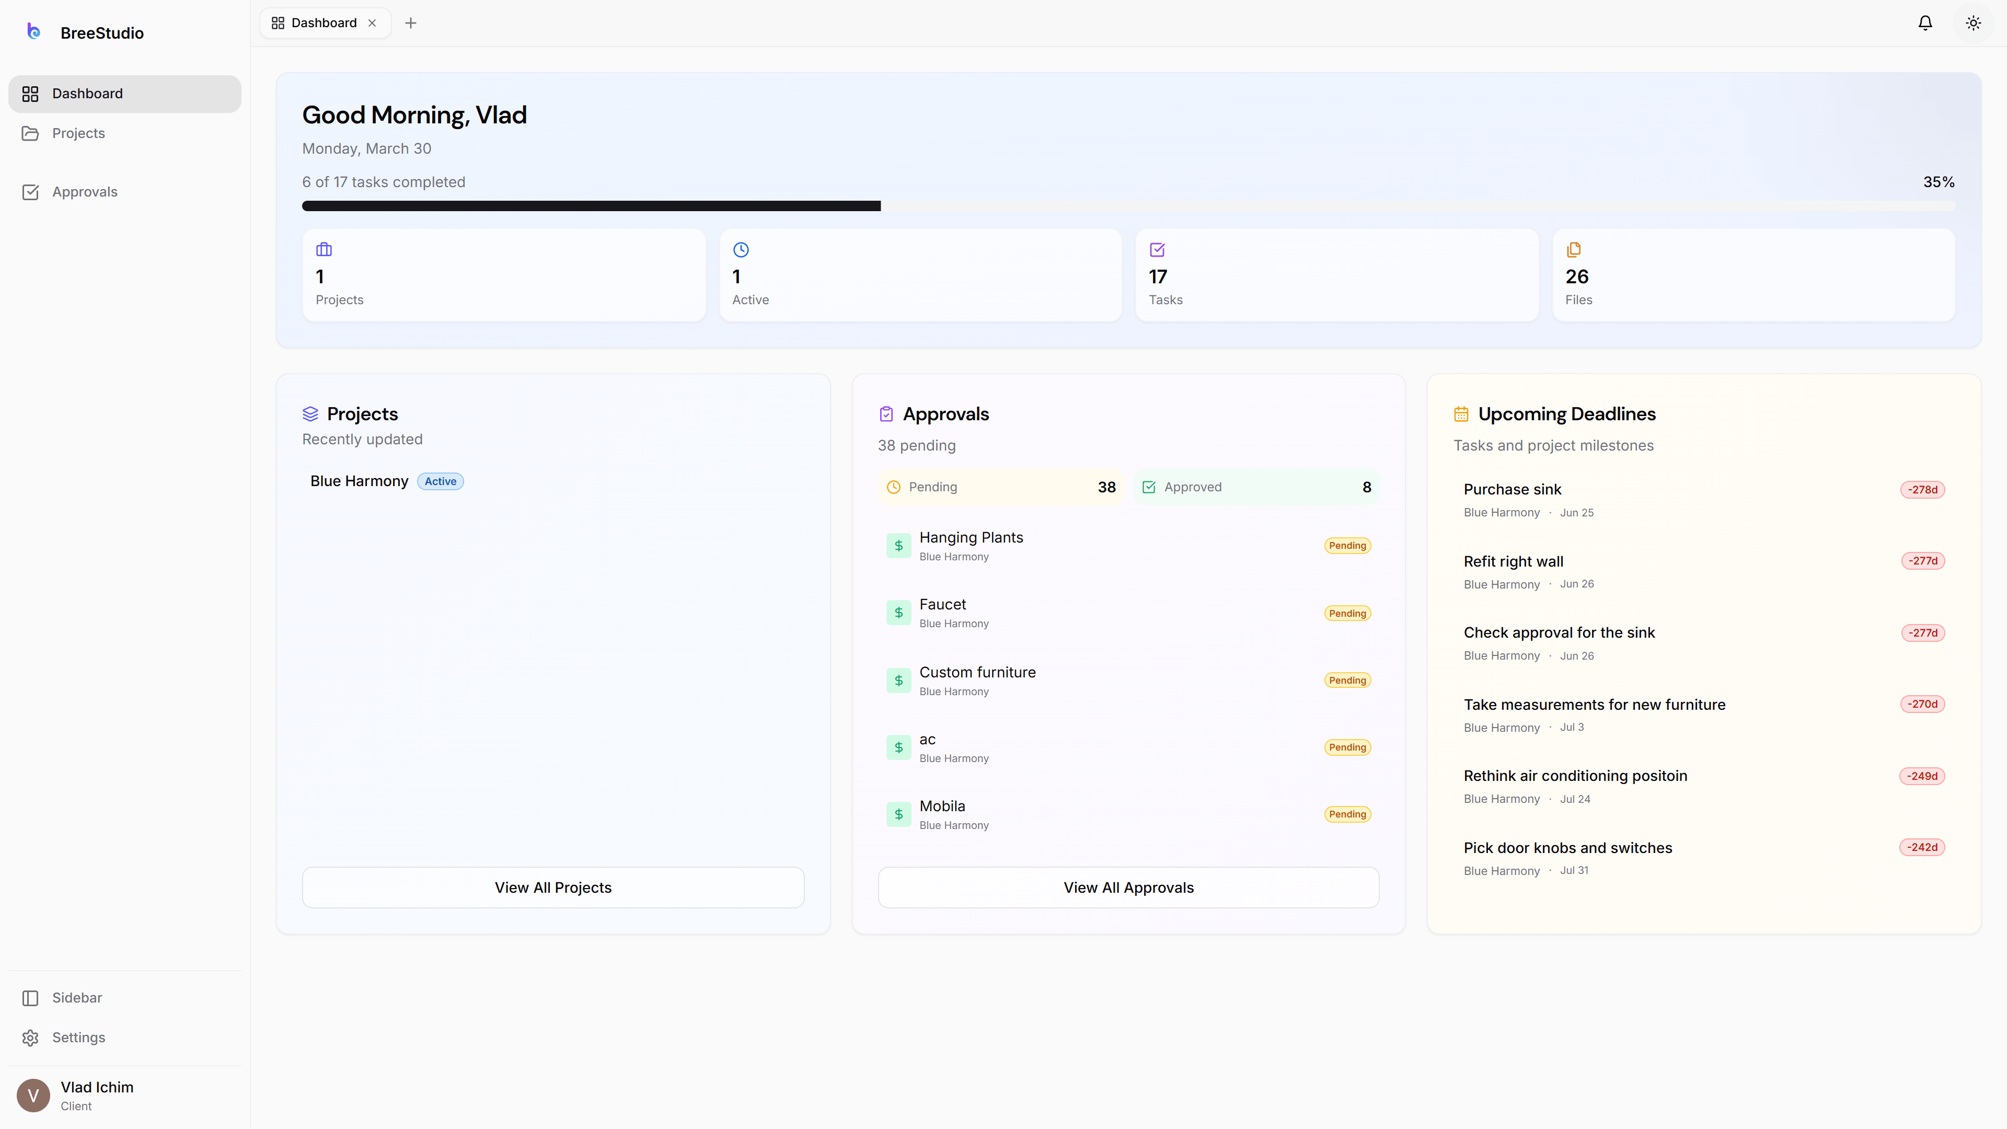Click View All Approvals button

(x=1128, y=886)
